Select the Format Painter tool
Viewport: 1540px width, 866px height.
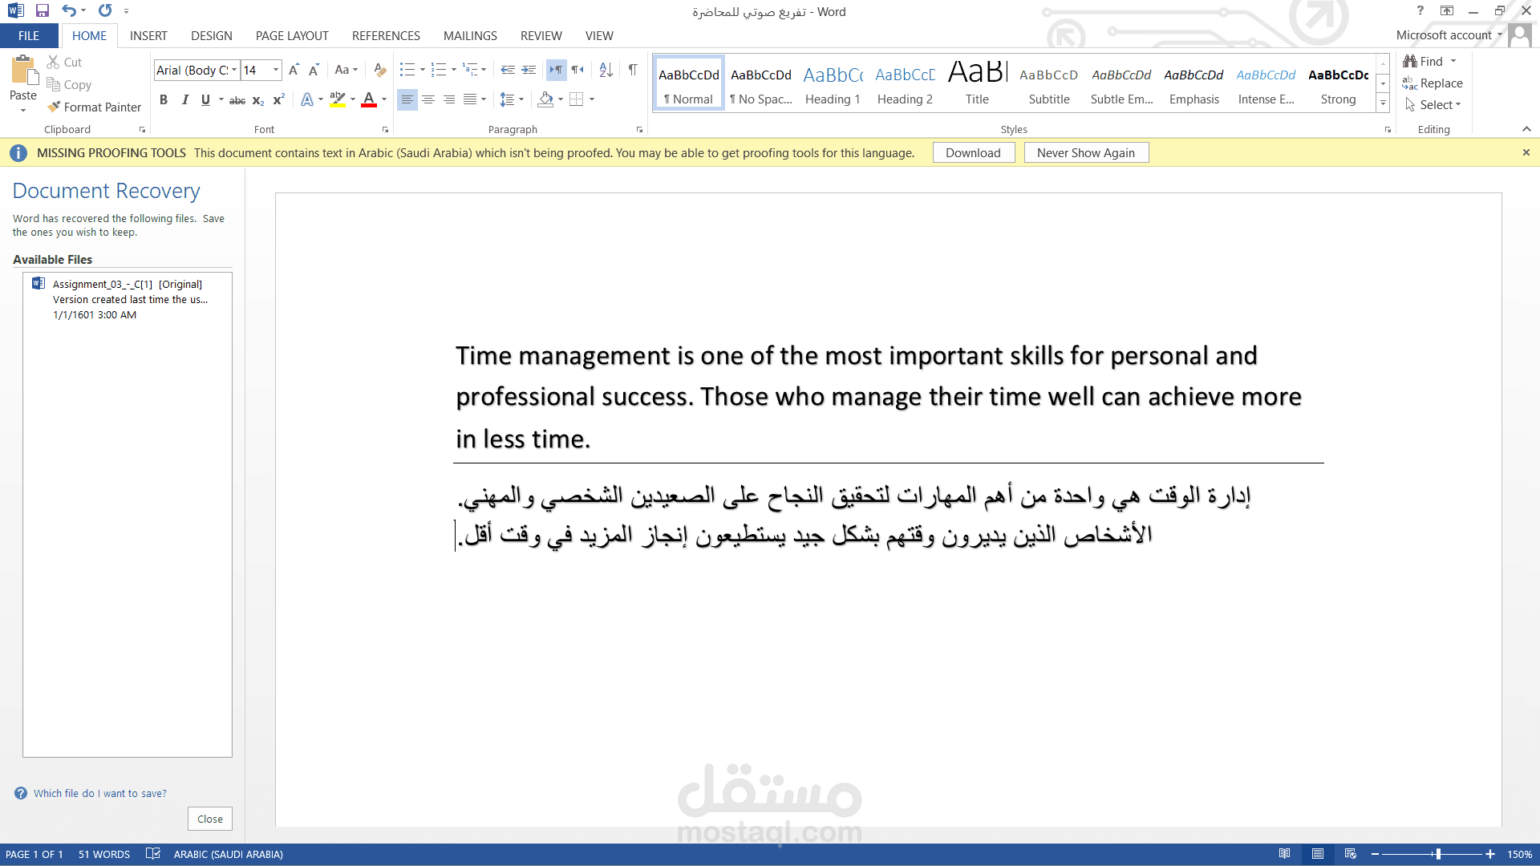click(94, 107)
